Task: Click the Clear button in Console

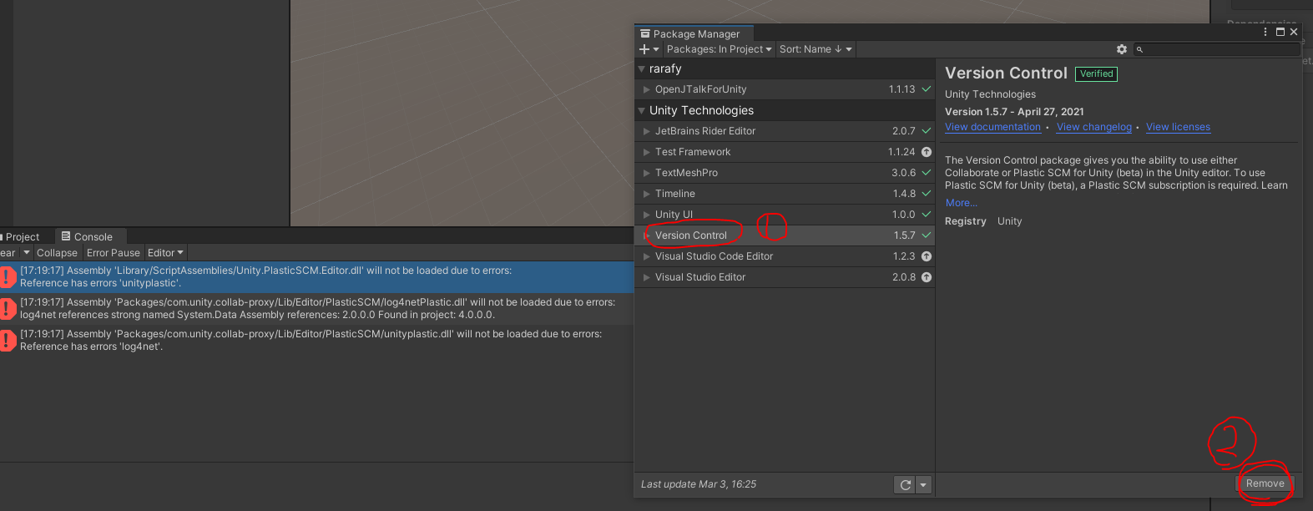Action: pos(8,253)
